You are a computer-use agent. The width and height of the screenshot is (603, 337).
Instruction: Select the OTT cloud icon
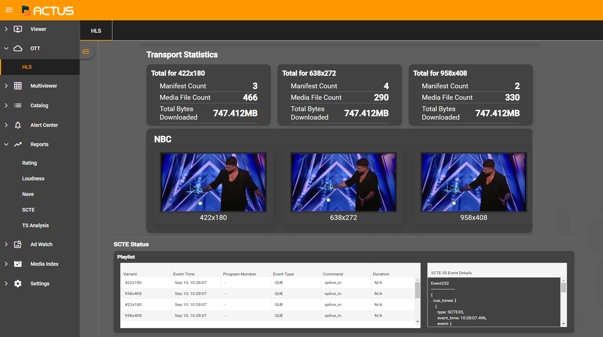(18, 48)
